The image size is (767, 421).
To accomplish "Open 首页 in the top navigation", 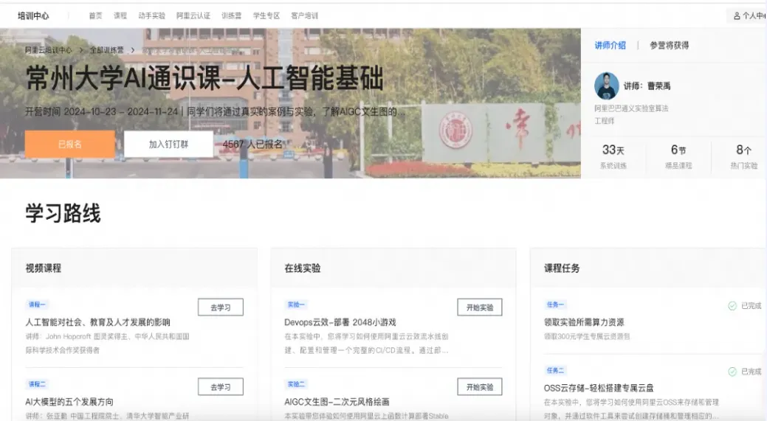I will (x=95, y=15).
